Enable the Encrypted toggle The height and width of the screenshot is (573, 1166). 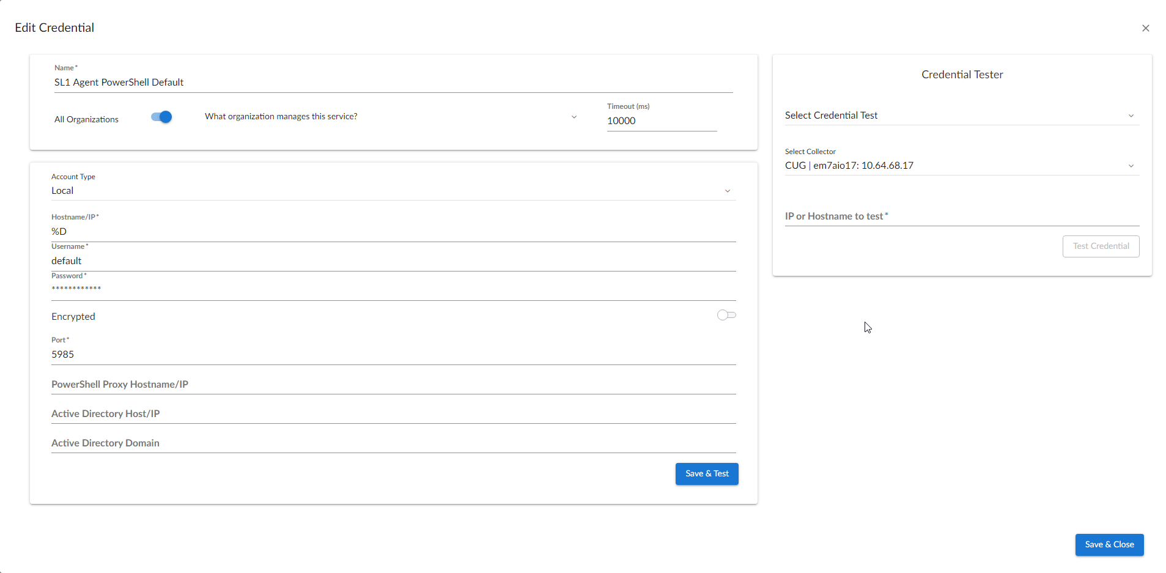click(x=726, y=316)
